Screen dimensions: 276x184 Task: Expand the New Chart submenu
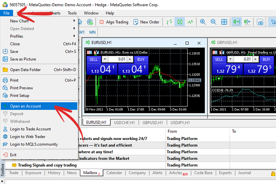coord(39,21)
